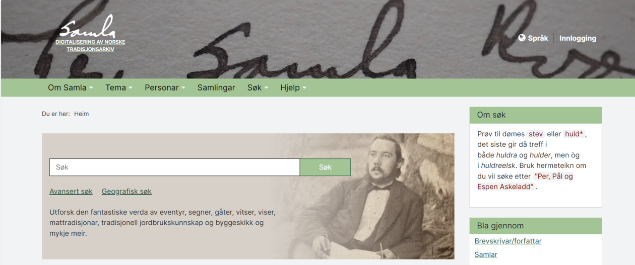
Task: Open the Avansert søk link
Action: tap(71, 191)
